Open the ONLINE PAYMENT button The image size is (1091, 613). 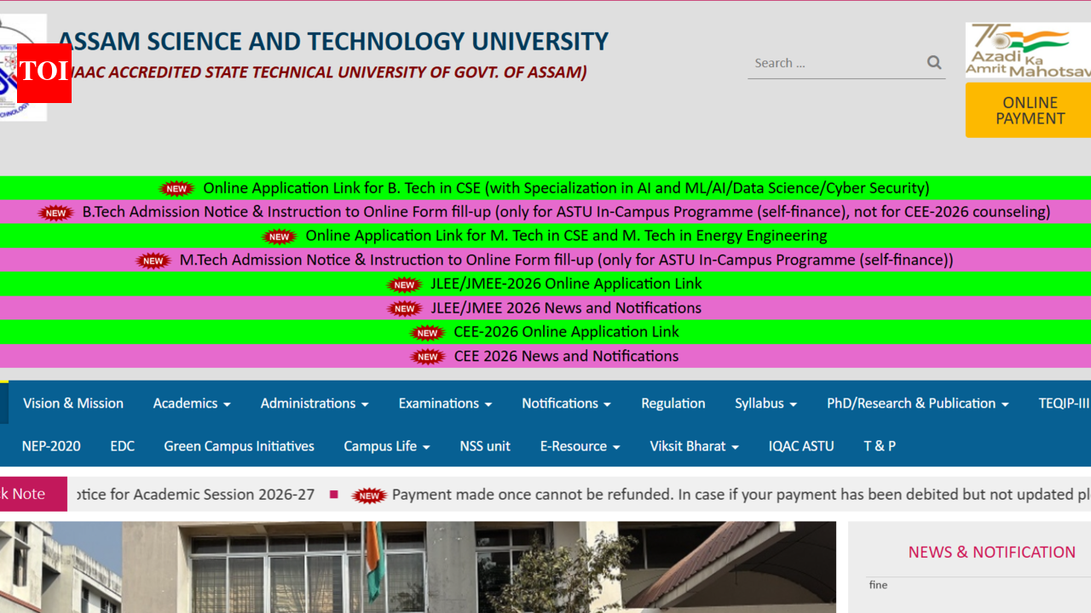tap(1028, 111)
